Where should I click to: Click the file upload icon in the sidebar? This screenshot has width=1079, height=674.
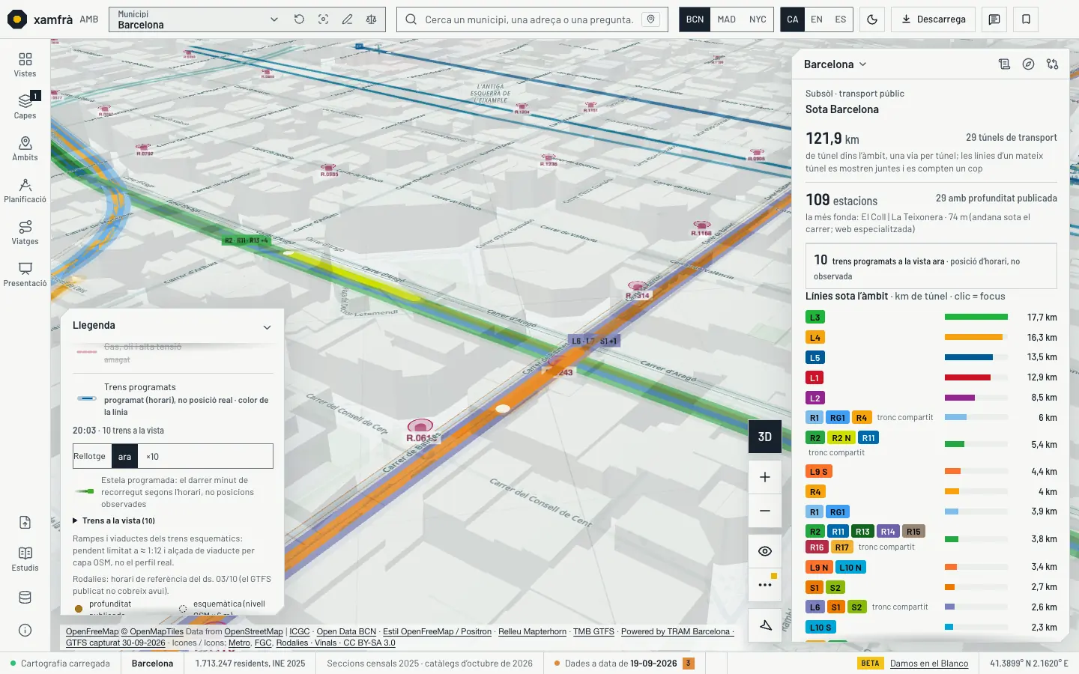[25, 523]
